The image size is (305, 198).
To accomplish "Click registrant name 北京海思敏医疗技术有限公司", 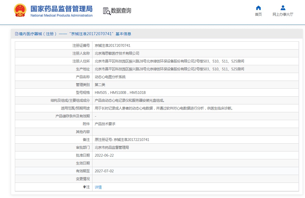I will point(117,53).
